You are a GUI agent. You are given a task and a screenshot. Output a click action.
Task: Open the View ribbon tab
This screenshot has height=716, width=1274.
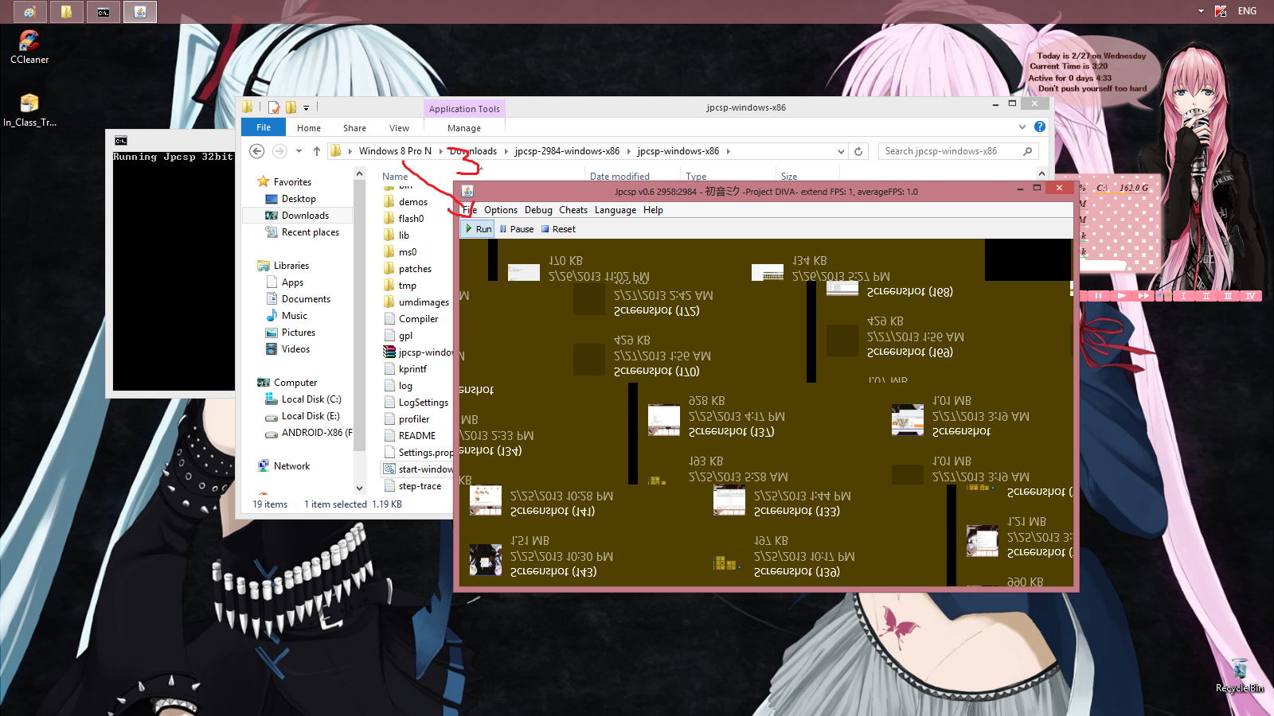400,128
